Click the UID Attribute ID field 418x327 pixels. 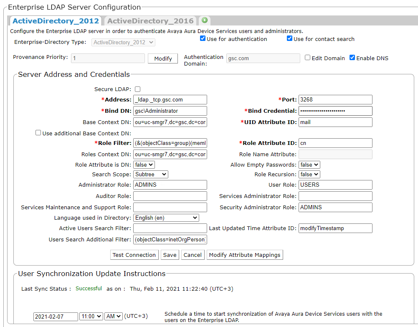click(335, 122)
